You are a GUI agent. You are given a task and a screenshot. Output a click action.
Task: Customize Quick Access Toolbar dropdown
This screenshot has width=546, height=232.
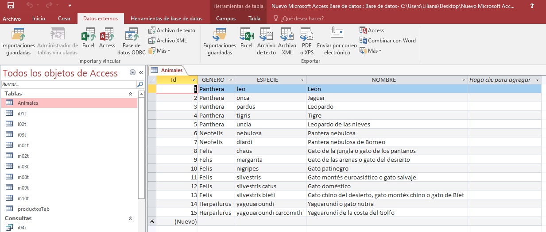(x=70, y=6)
